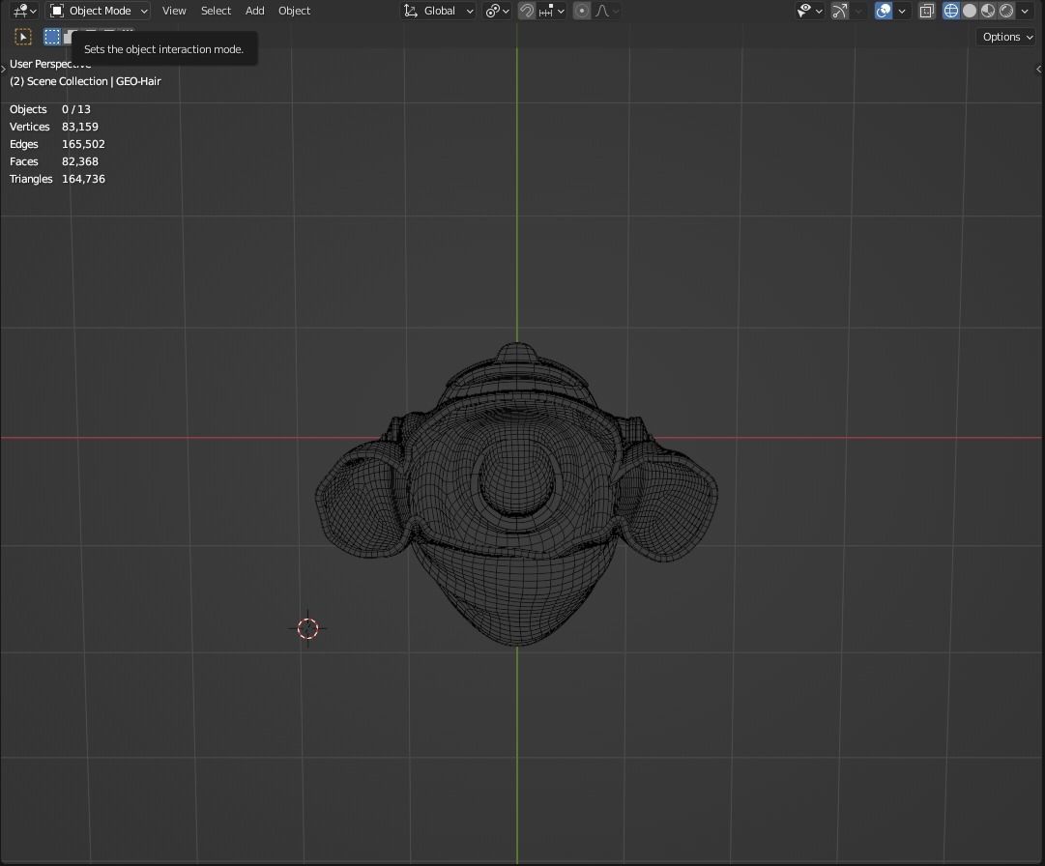
Task: Toggle the X-ray icon
Action: [x=926, y=11]
